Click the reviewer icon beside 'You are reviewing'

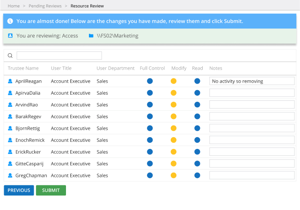(10, 35)
